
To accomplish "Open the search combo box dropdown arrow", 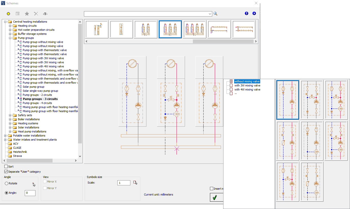I will point(210,14).
